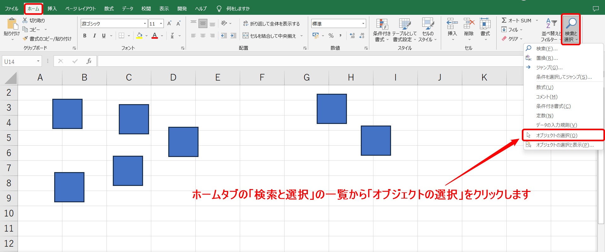Click the comma style icon
The height and width of the screenshot is (252, 605).
coord(341,36)
